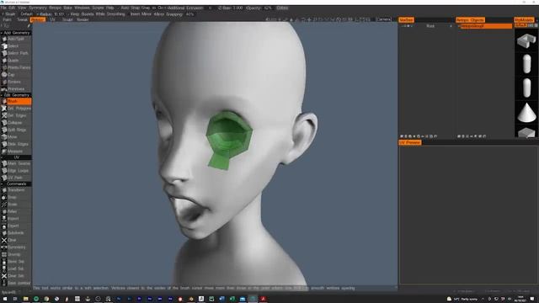
Task: Toggle Keep Bounds While Smoothing
Action: click(98, 14)
